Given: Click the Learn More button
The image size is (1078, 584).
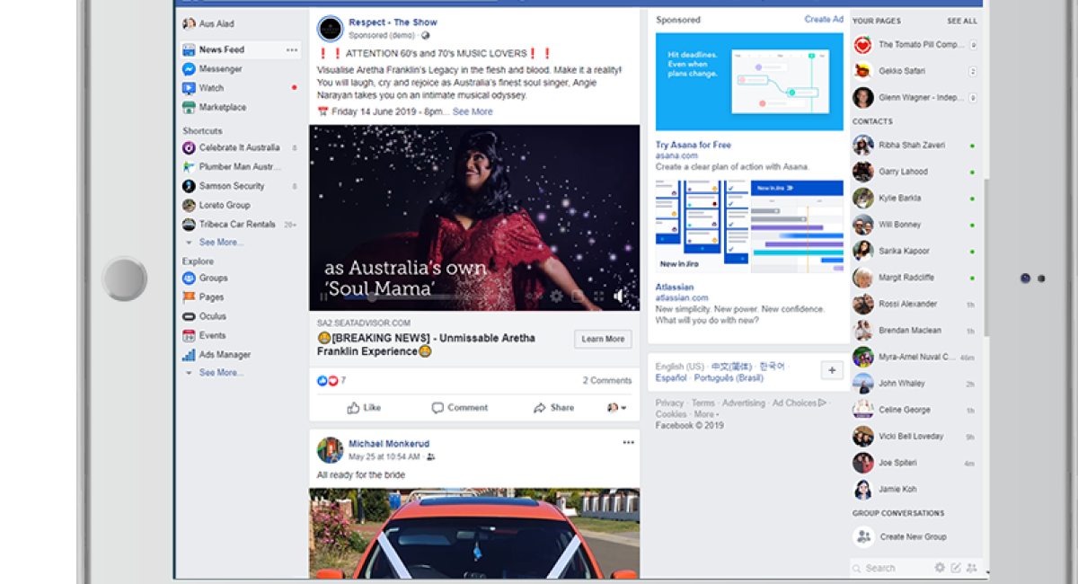Looking at the screenshot, I should [x=603, y=340].
